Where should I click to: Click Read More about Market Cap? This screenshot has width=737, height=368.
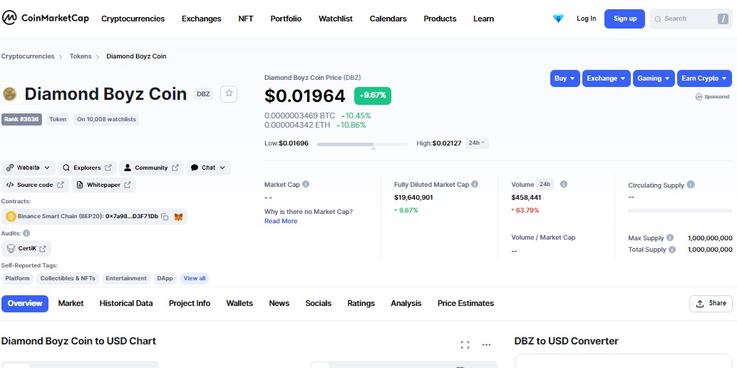coord(281,221)
